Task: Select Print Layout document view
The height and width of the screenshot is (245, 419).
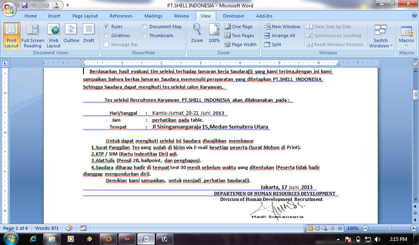Action: 11,36
